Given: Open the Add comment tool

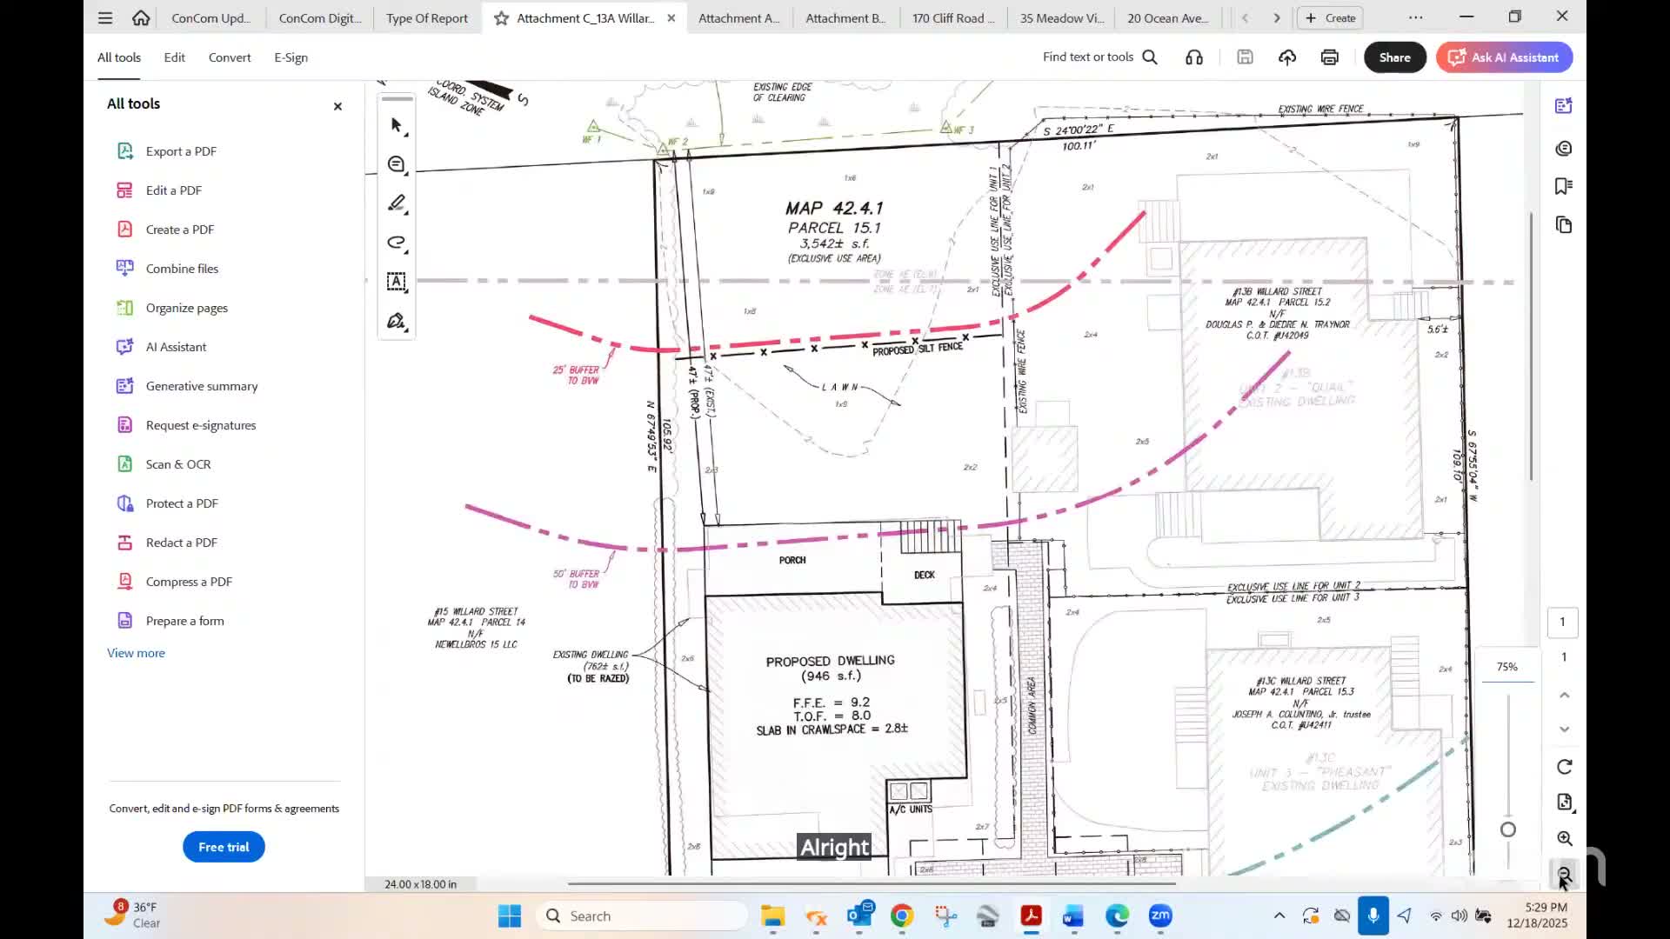Looking at the screenshot, I should pos(396,163).
